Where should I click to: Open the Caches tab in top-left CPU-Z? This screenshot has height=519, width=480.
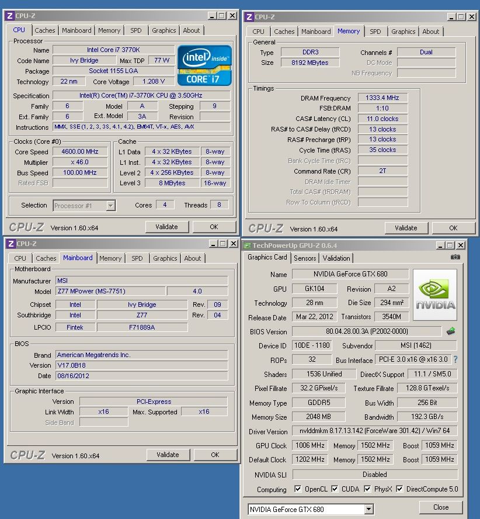[x=45, y=30]
